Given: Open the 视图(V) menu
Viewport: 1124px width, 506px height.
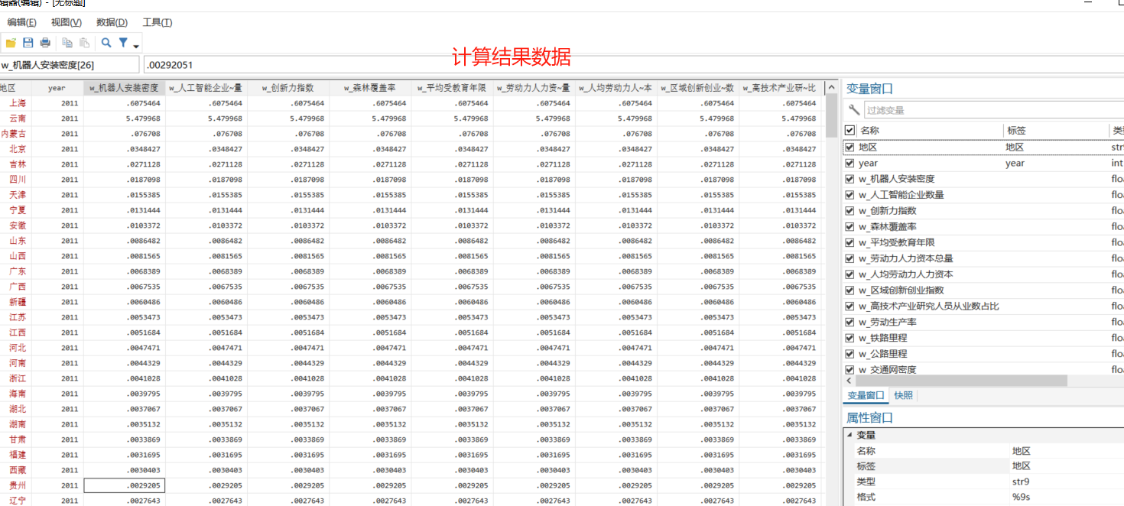Looking at the screenshot, I should 67,22.
